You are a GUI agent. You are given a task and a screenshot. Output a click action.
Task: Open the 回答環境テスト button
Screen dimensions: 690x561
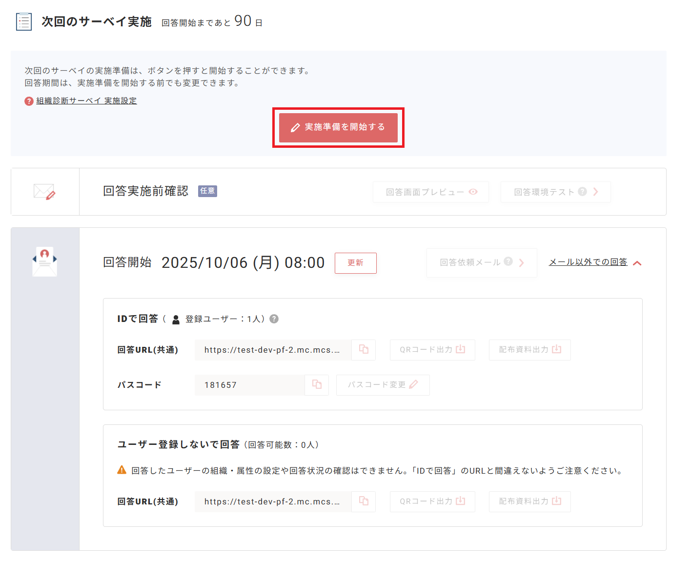tap(555, 192)
